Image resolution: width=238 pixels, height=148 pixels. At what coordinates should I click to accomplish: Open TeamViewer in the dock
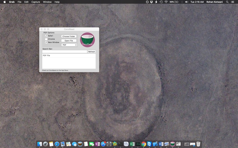point(149,144)
